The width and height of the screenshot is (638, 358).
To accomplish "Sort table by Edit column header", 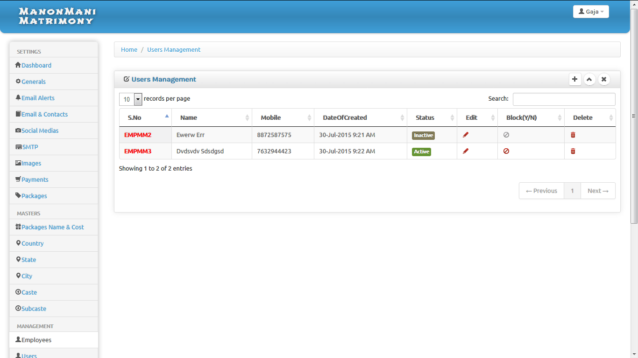I will coord(477,117).
